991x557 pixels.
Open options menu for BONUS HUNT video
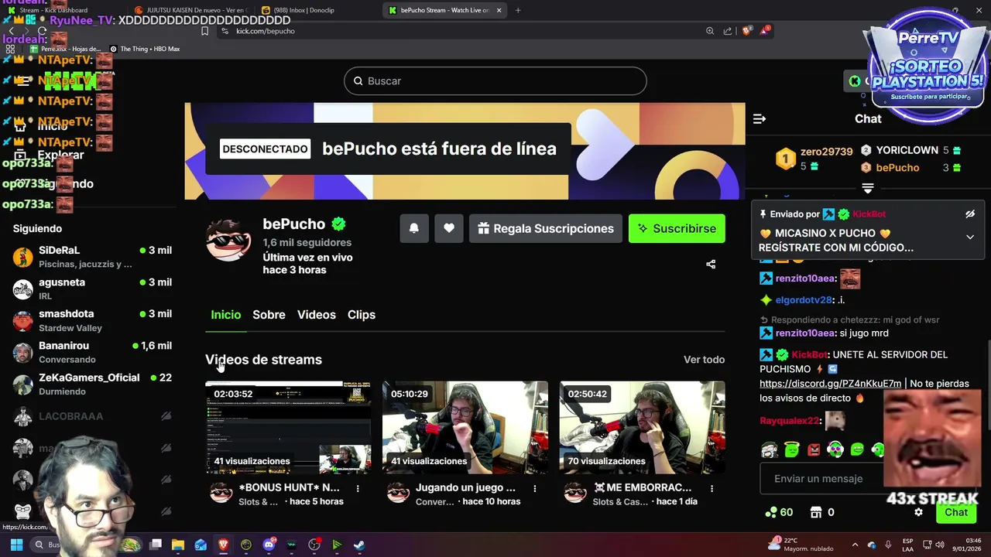358,488
